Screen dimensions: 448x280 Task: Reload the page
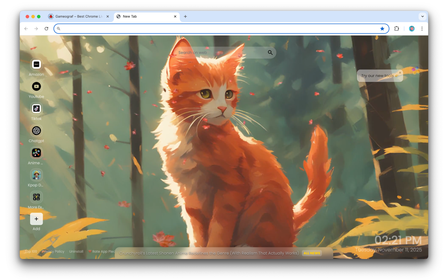point(46,29)
